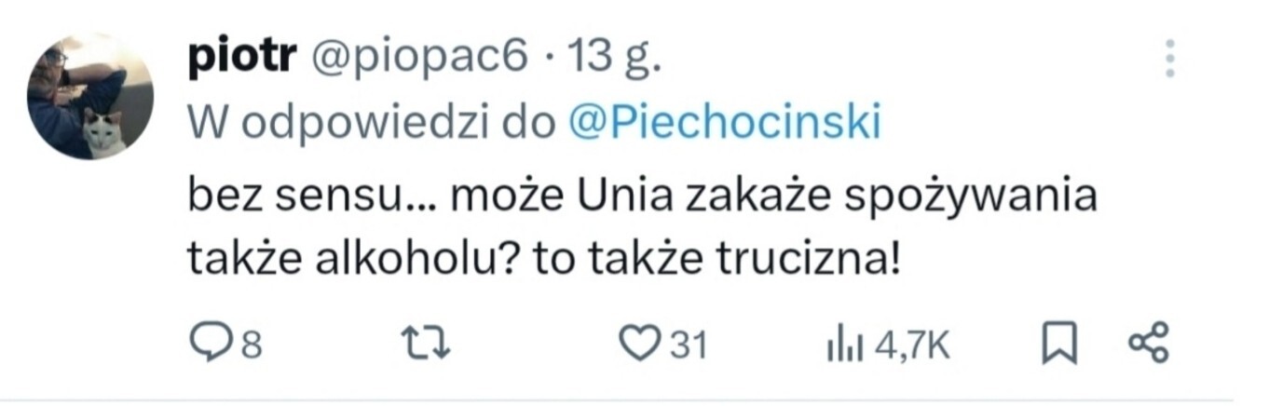Open piotr's profile picture
Image resolution: width=1269 pixels, height=406 pixels.
pos(89,97)
